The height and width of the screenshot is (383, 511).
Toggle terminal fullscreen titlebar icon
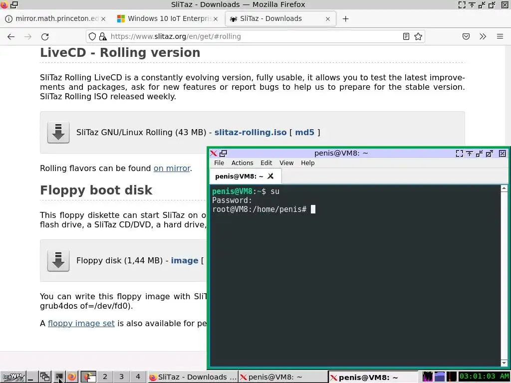click(x=460, y=154)
